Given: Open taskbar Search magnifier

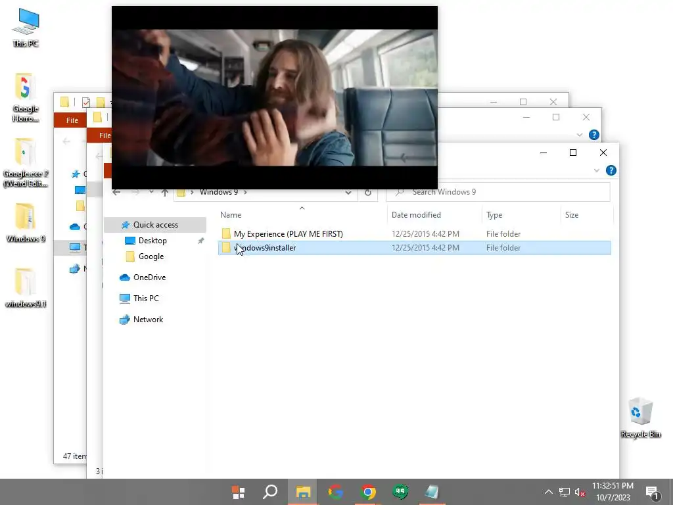Looking at the screenshot, I should tap(270, 492).
